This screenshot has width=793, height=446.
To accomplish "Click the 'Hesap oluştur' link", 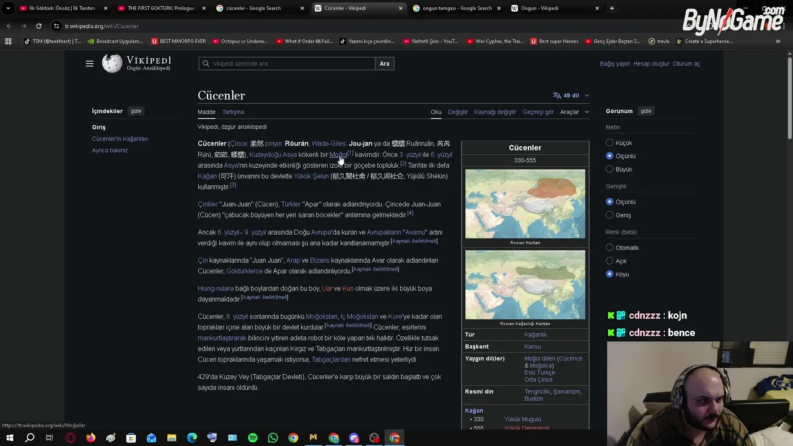I will (x=651, y=64).
